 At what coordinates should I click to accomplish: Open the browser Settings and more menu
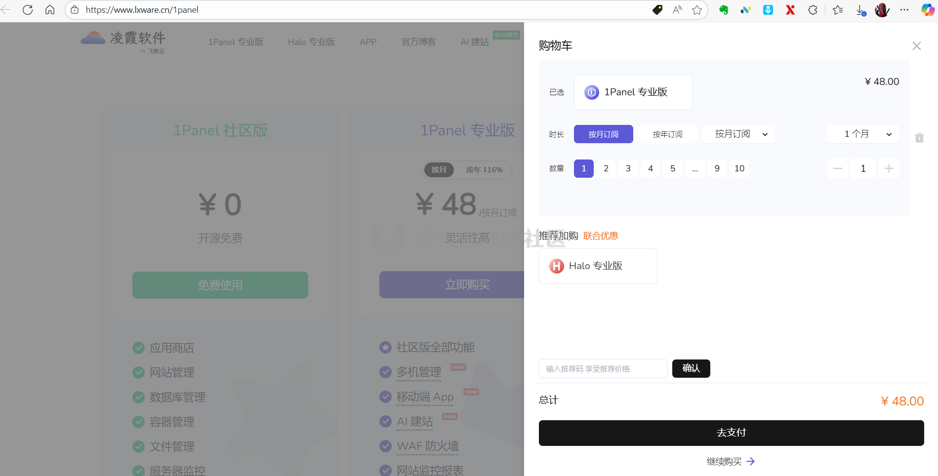pos(904,10)
